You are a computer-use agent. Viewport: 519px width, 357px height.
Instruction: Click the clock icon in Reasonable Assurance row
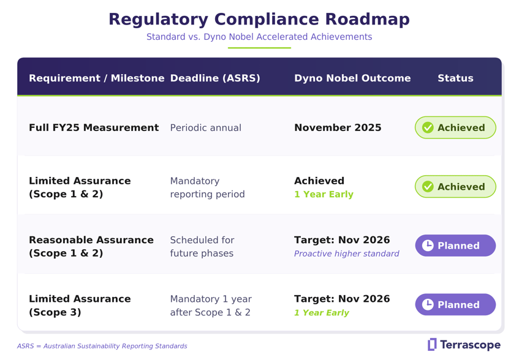pos(428,246)
